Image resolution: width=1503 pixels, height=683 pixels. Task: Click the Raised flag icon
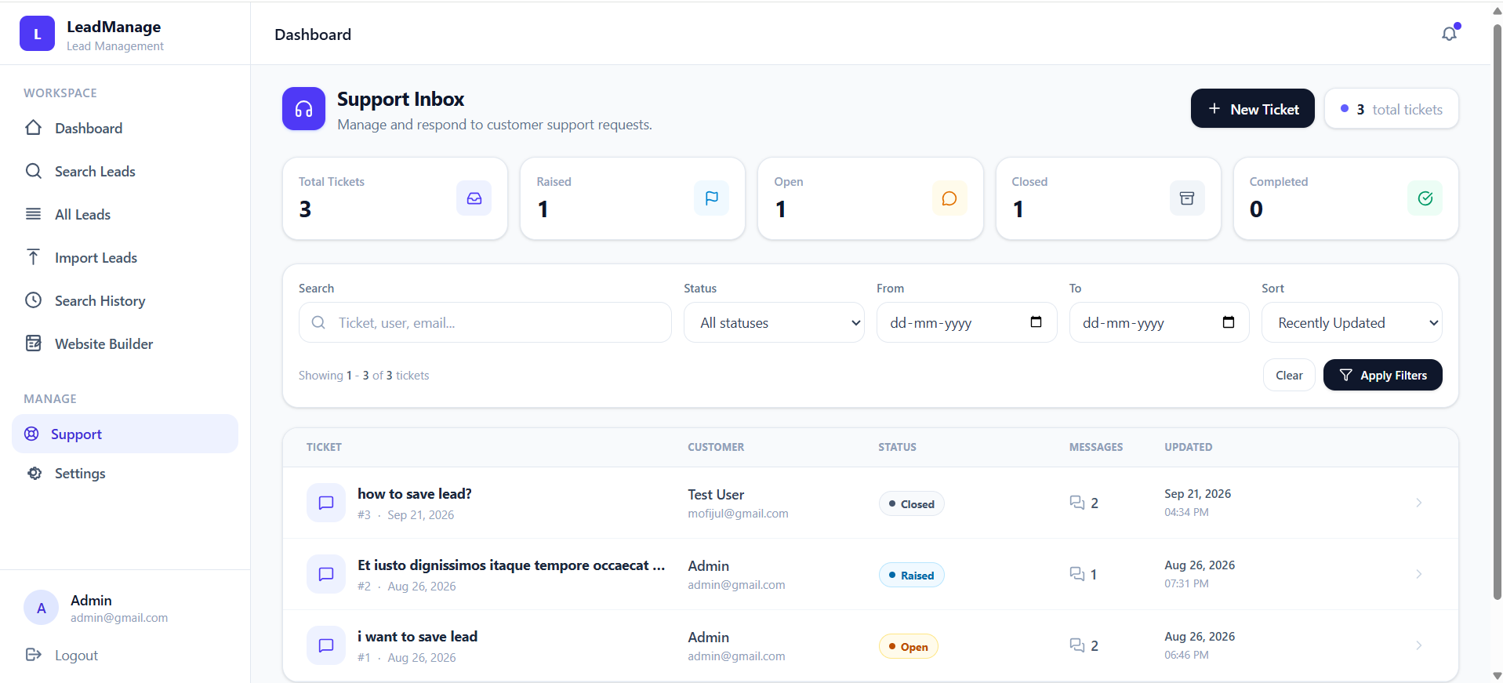(x=711, y=198)
